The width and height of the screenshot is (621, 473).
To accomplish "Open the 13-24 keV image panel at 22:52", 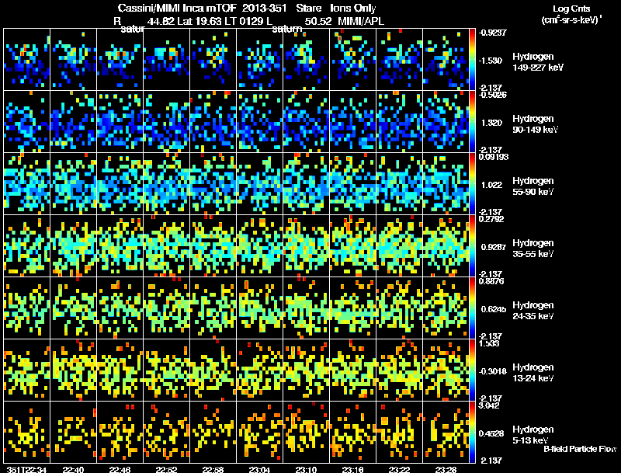I will [166, 370].
